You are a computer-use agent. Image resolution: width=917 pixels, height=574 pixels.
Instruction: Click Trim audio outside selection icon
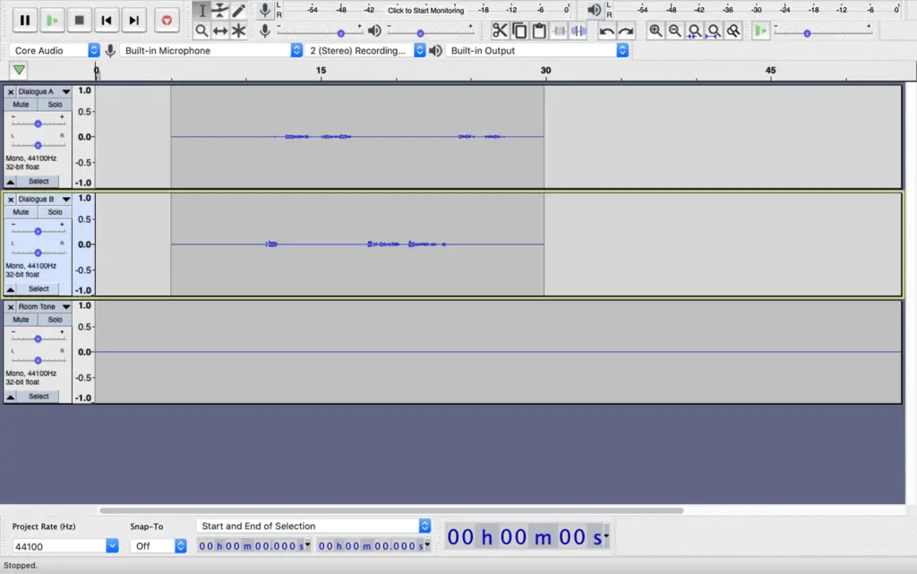click(559, 30)
